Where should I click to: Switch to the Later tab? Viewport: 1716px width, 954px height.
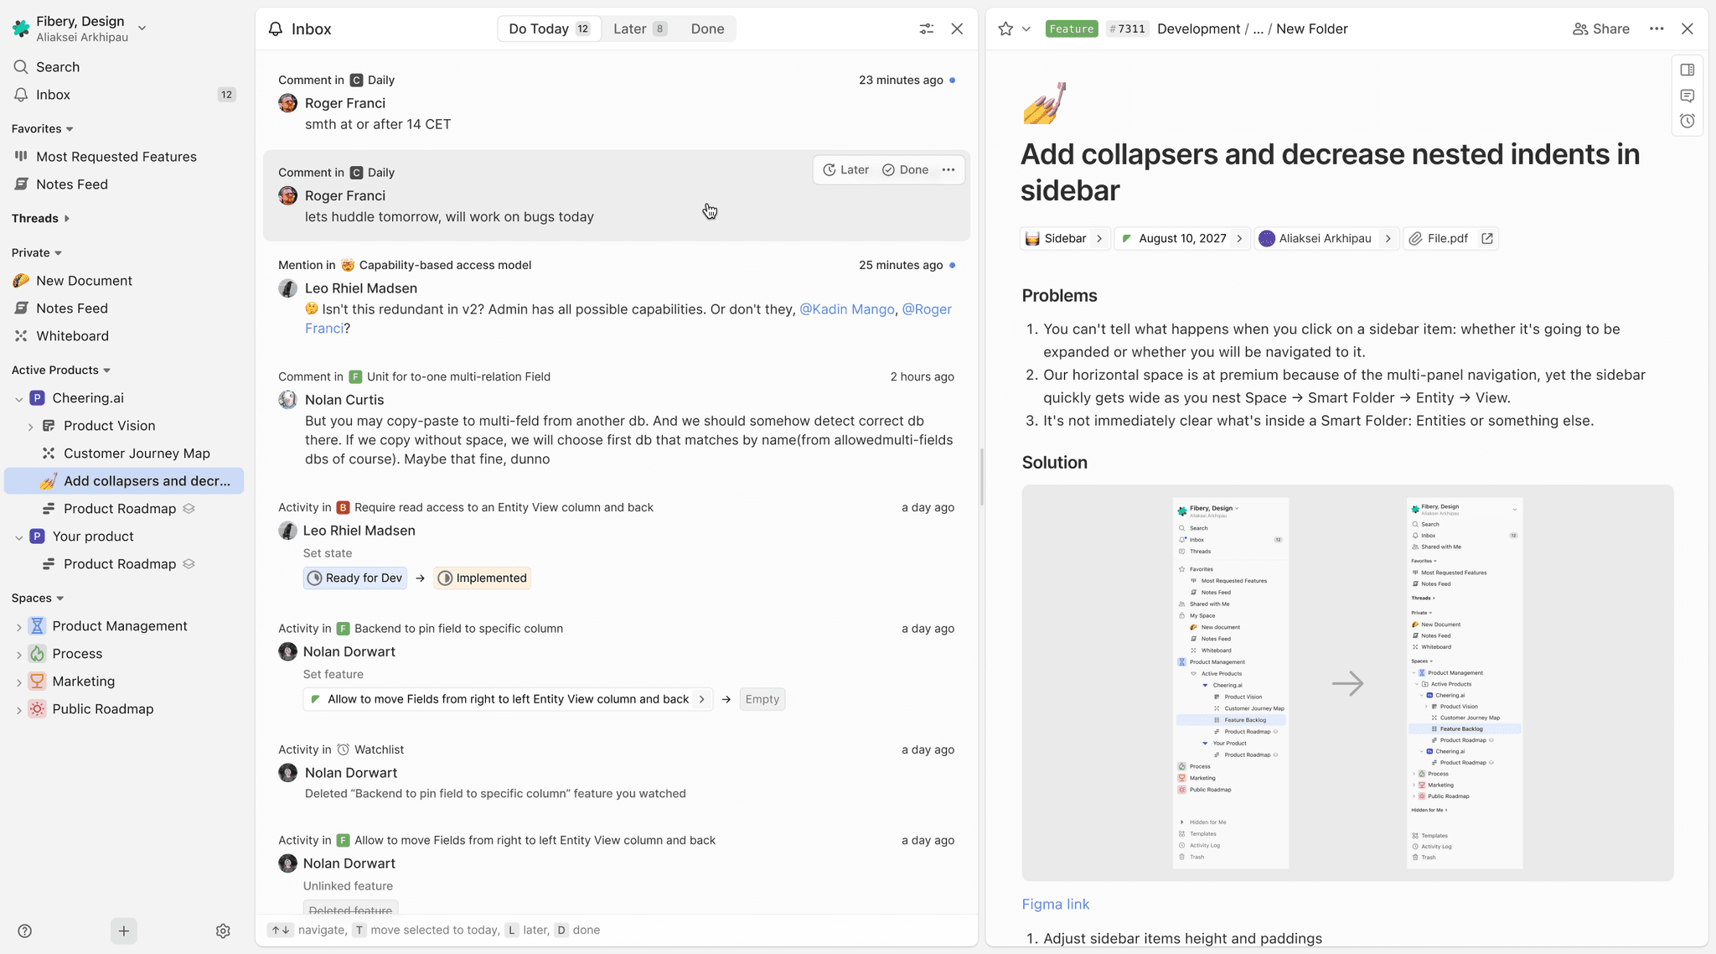pyautogui.click(x=639, y=29)
